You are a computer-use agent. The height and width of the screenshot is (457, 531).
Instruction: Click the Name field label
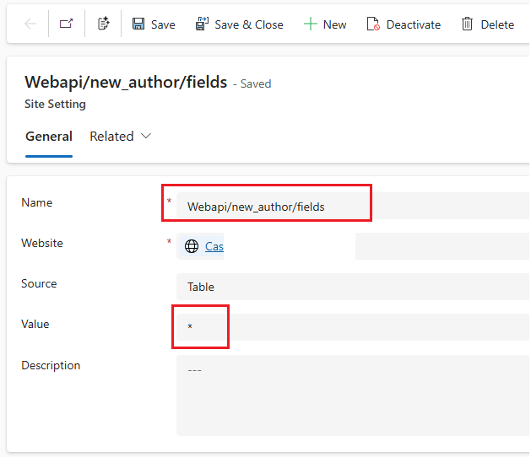coord(37,202)
